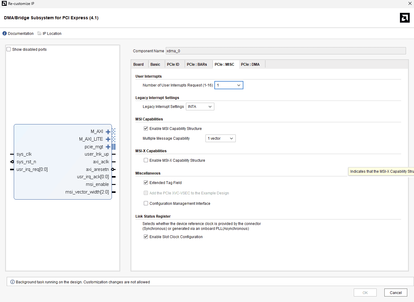Expand the M_AXI_LITE interface plus icon
Viewport: 414px width, 302px height.
pos(108,139)
